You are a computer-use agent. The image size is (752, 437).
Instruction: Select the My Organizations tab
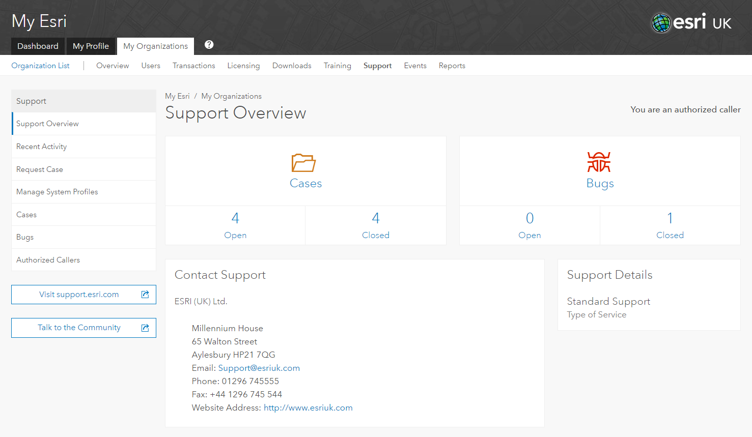click(x=155, y=46)
